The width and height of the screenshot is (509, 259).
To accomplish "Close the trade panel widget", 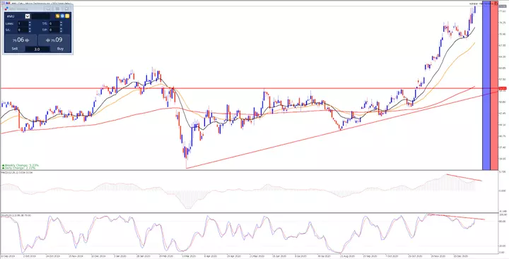I will [67, 9].
